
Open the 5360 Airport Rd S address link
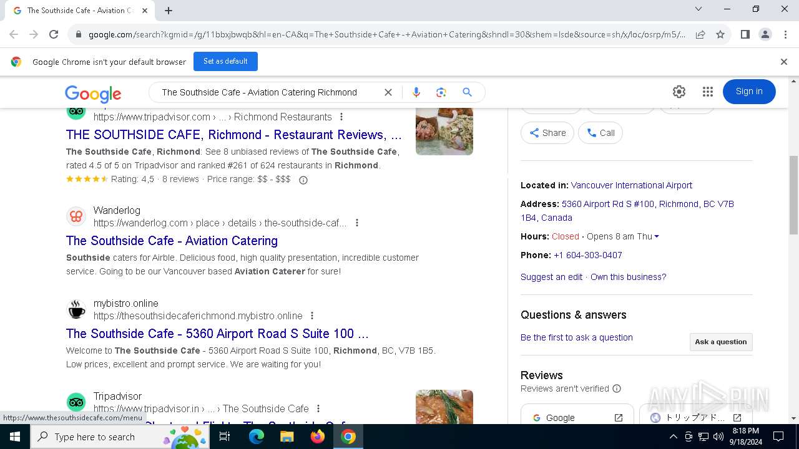click(x=627, y=211)
